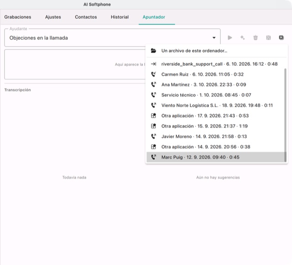Image resolution: width=292 pixels, height=265 pixels.
Task: Select the Carmen Ruiz call recording
Action: (216, 74)
